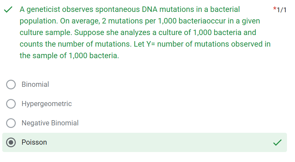This screenshot has width=295, height=162.
Task: Click the Hypergeometric option label
Action: pos(47,104)
